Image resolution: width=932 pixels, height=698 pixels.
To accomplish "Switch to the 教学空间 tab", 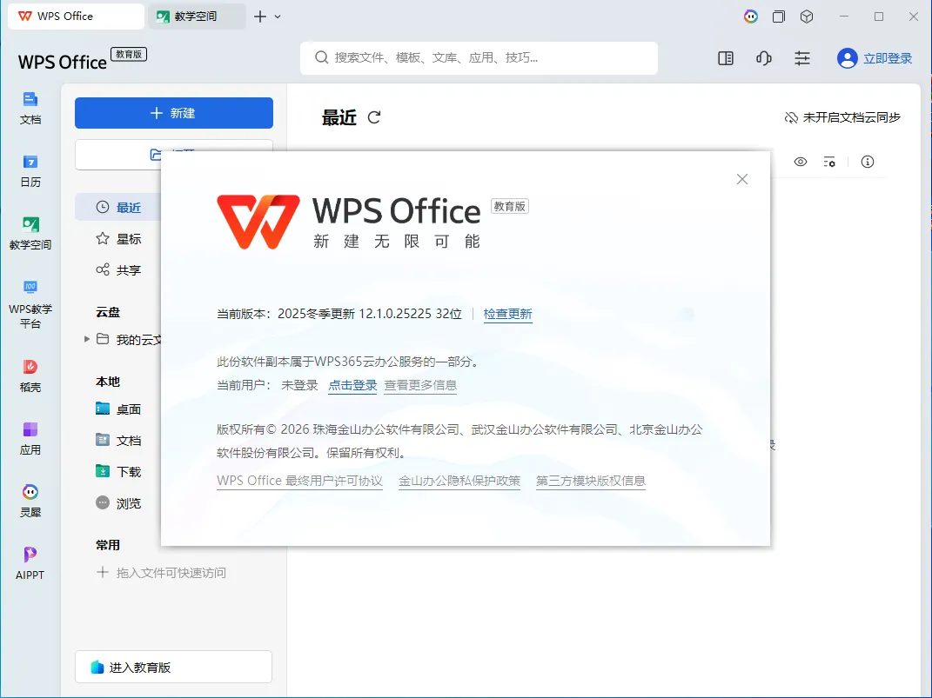I will tap(197, 17).
